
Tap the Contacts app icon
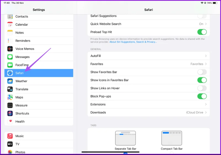click(10, 17)
